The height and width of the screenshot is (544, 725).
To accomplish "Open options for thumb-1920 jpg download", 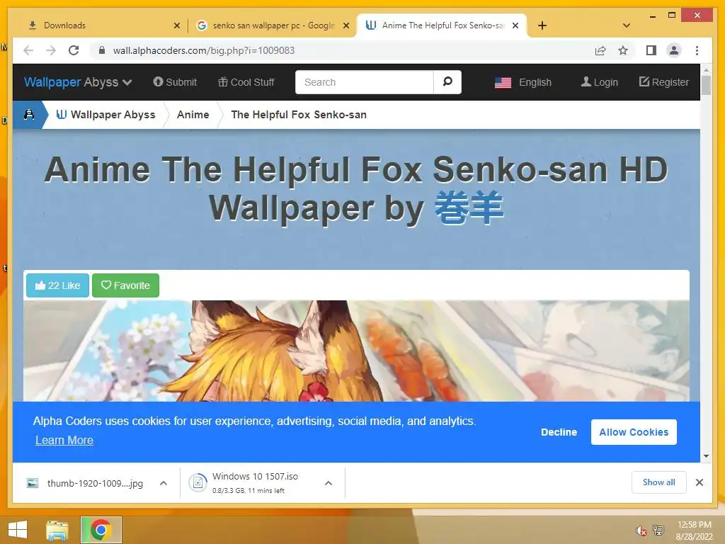I will [x=164, y=483].
